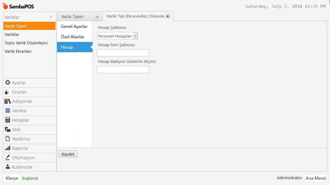The height and width of the screenshot is (185, 330).
Task: Open Kullanıcılar person icon
Action: pyautogui.click(x=8, y=167)
